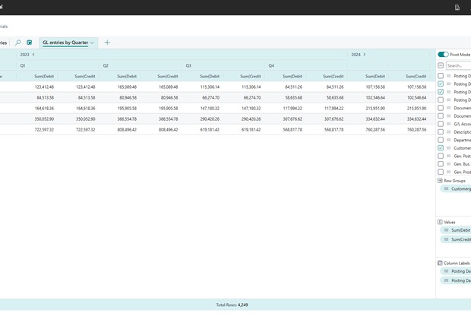Click the drag handle next to Department field
471x319 pixels.
pos(448,140)
